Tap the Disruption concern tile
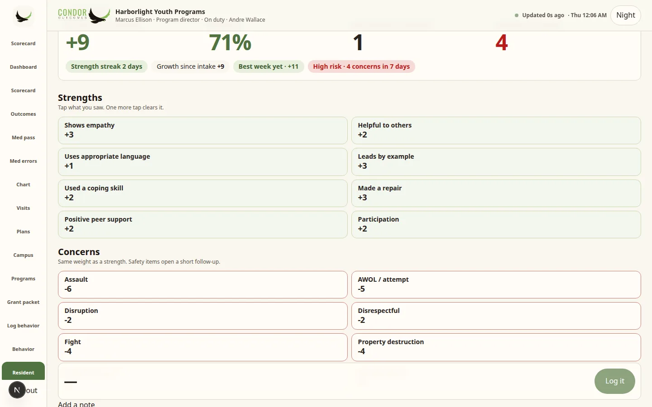The width and height of the screenshot is (652, 407). coord(202,316)
